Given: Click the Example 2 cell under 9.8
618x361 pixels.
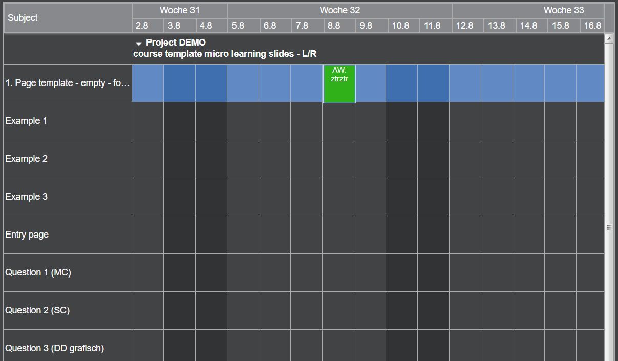Looking at the screenshot, I should pos(370,159).
